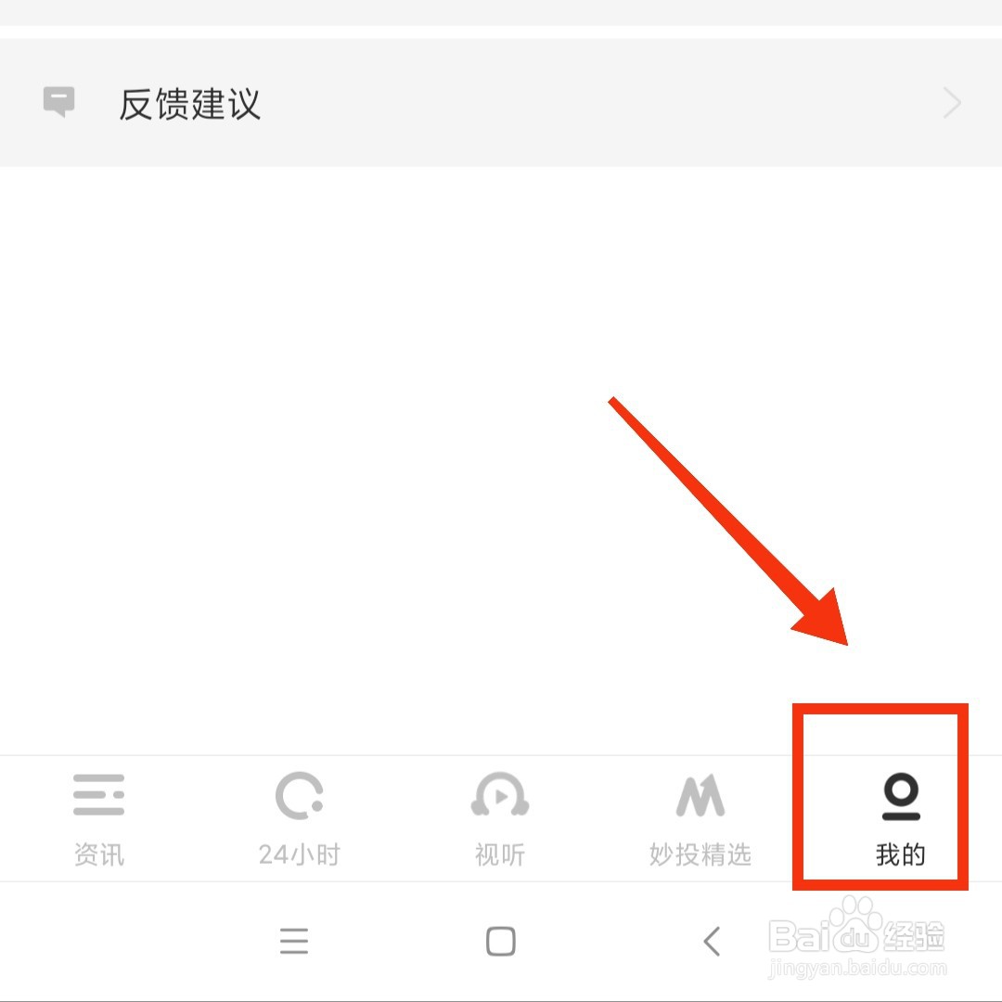The width and height of the screenshot is (1002, 1002).
Task: Open the 反馈建议 row
Action: click(501, 102)
